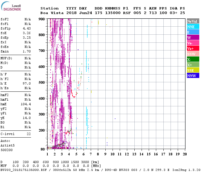
Task: Select the E blue legend swatch
Action: [x=193, y=32]
